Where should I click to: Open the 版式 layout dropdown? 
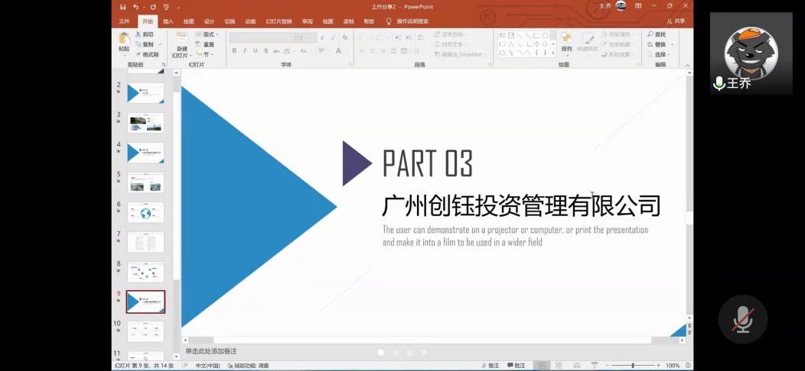(x=207, y=34)
